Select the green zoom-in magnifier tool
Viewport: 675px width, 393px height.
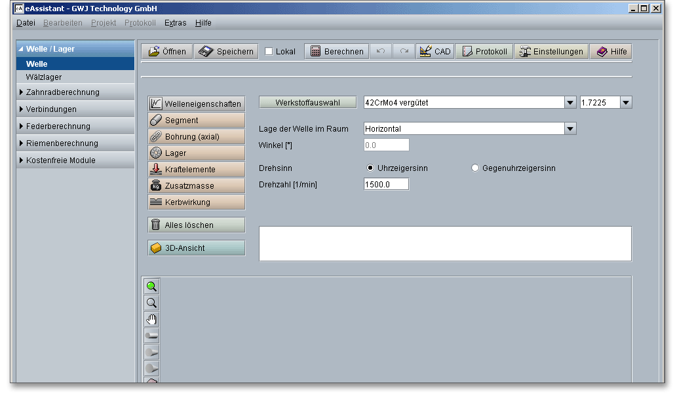click(x=151, y=286)
